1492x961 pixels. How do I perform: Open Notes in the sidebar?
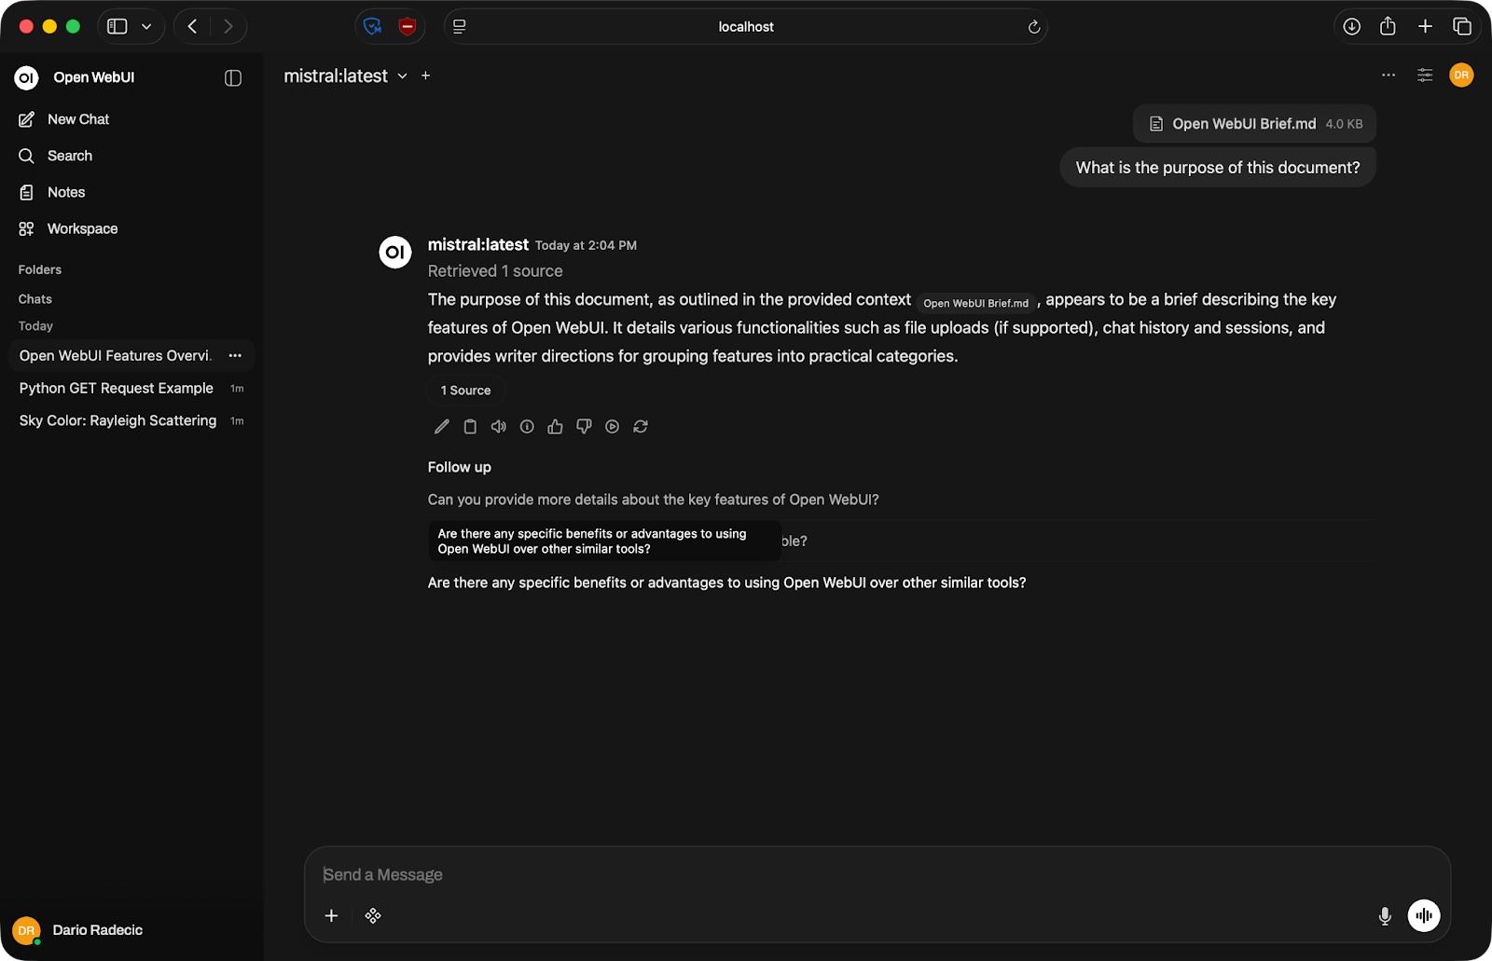(66, 192)
